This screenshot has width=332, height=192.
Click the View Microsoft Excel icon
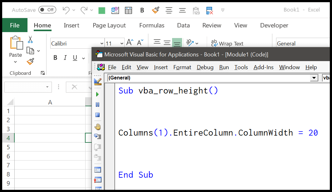coord(101,67)
